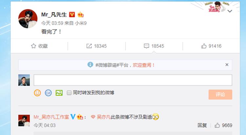Open the GIF picker icon
The width and height of the screenshot is (246, 135).
tap(48, 93)
